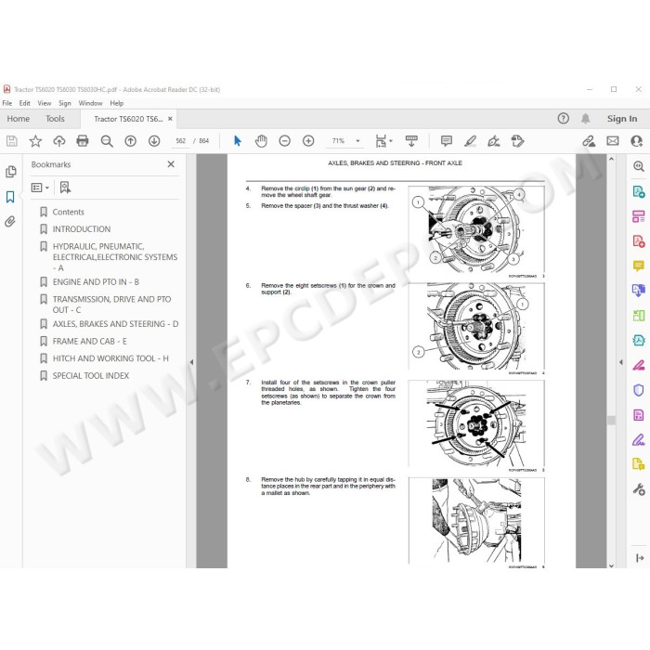The image size is (650, 650).
Task: Zoom out with the minus icon
Action: tap(284, 141)
